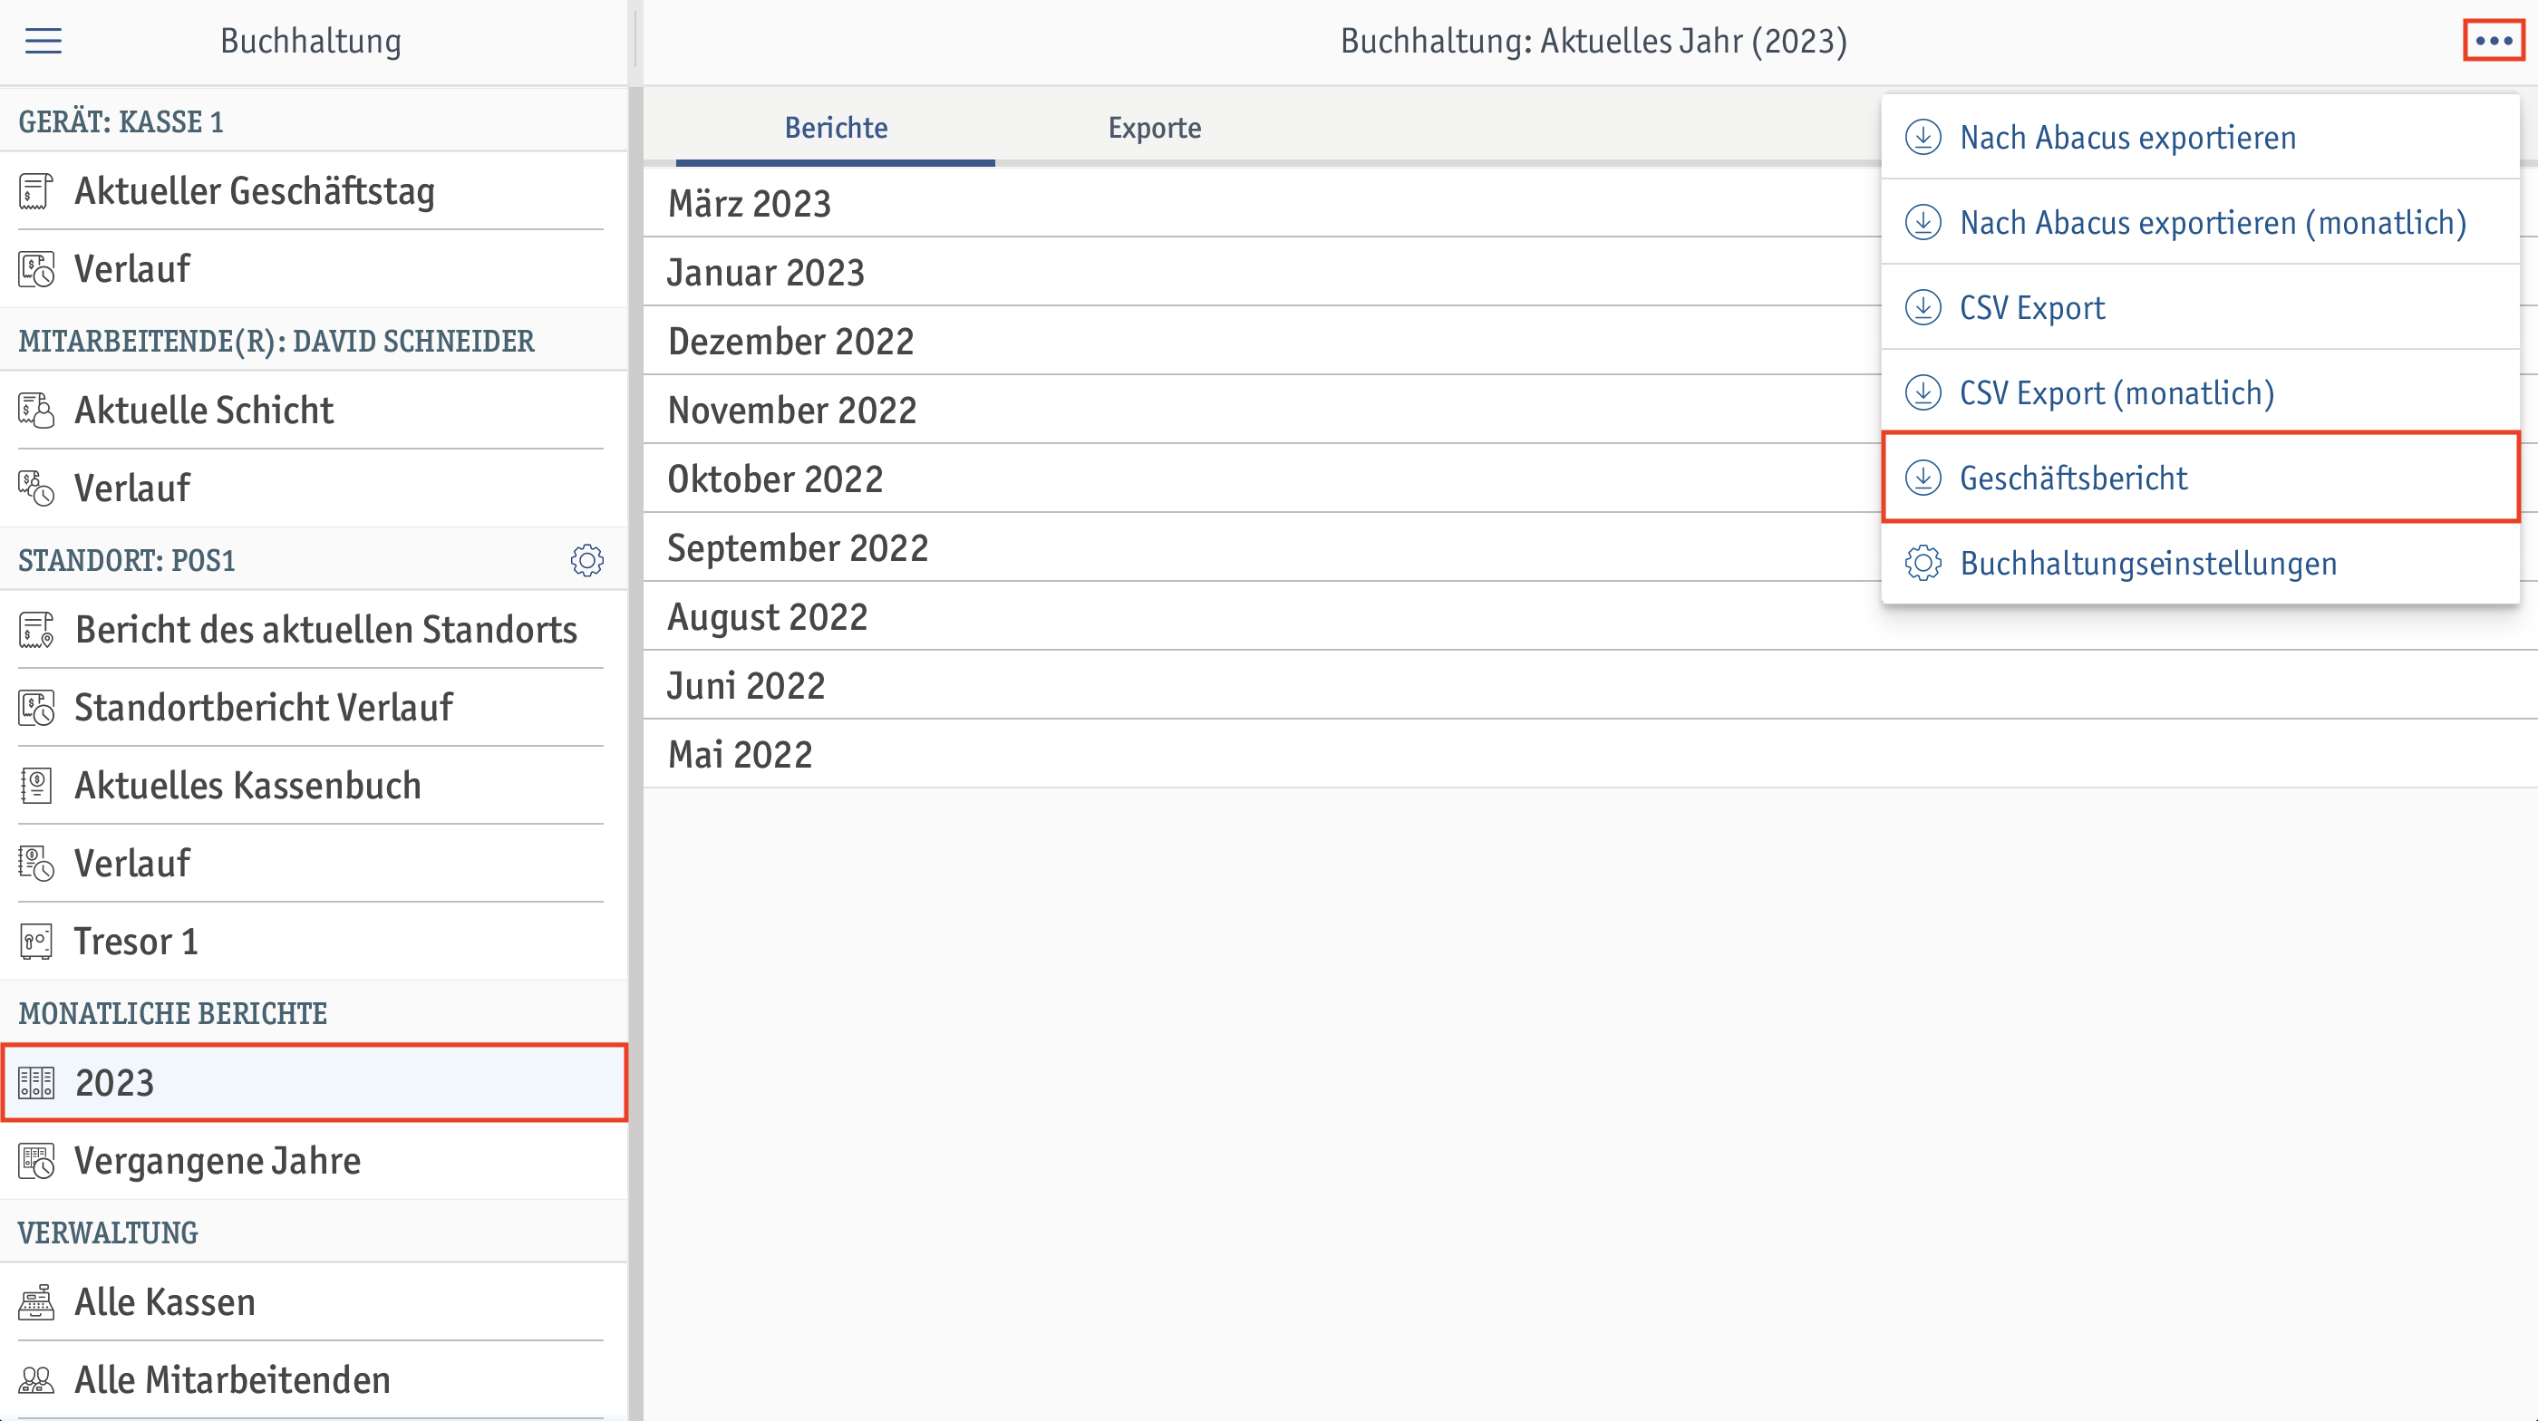Open Aktuelle Schicht
This screenshot has width=2538, height=1421.
pos(314,411)
